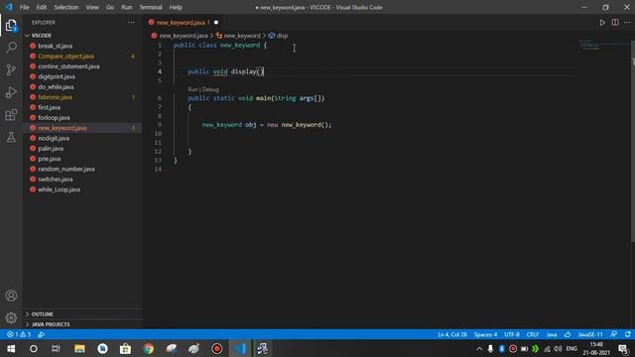This screenshot has height=357, width=635.
Task: Open the Accounts icon in the activity bar
Action: click(11, 296)
